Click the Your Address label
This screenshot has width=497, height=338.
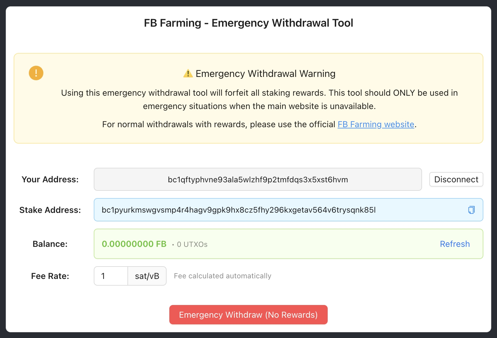pyautogui.click(x=50, y=179)
